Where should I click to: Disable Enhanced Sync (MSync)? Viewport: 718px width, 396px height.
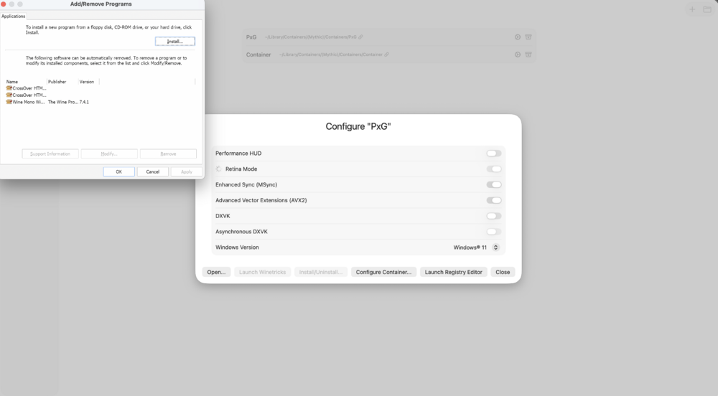(494, 185)
